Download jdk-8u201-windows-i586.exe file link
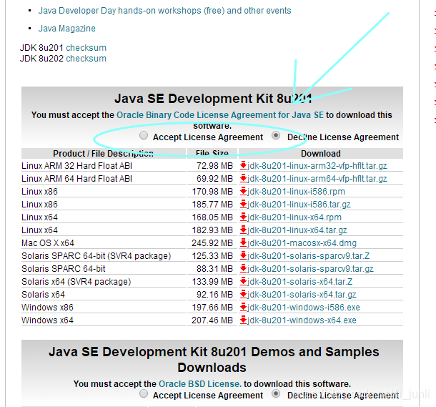Image resolution: width=436 pixels, height=407 pixels. [x=303, y=308]
